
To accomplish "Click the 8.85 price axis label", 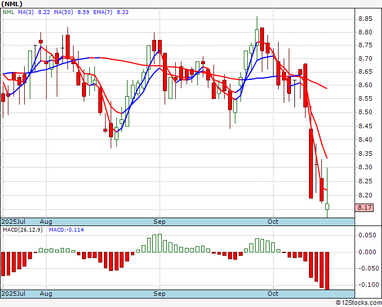I will [x=365, y=19].
